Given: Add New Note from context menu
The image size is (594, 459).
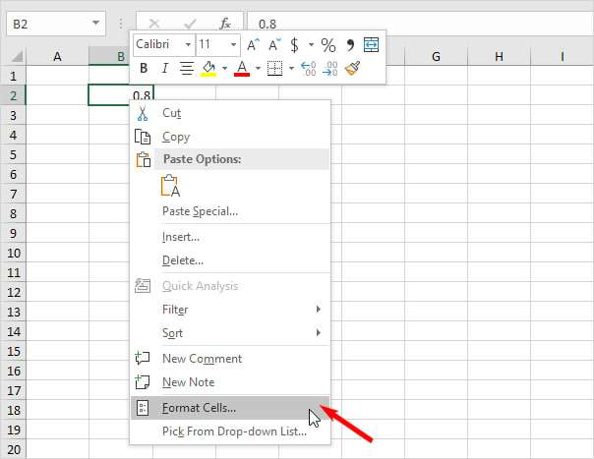Looking at the screenshot, I should 230,381.
